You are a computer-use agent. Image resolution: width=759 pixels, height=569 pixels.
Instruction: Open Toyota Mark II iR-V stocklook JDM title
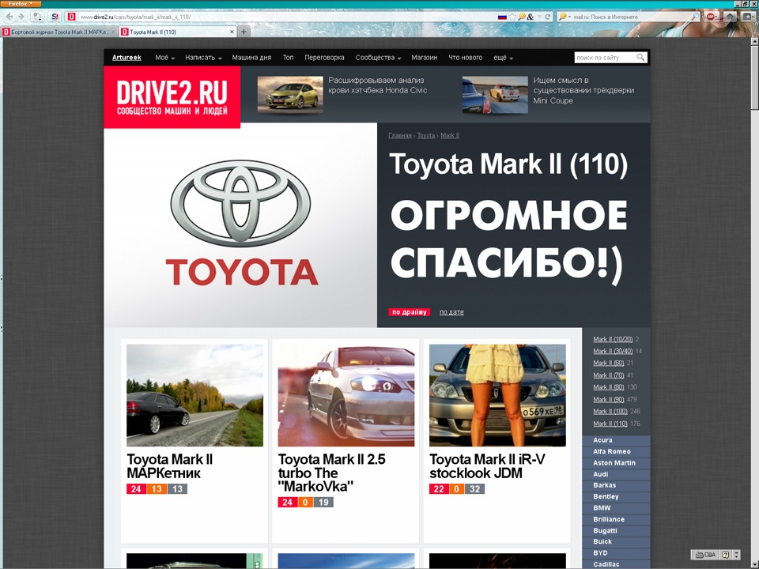point(487,466)
